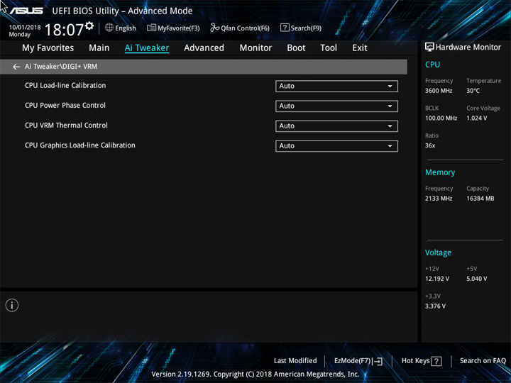The width and height of the screenshot is (511, 383).
Task: Open the Monitor tab
Action: [x=255, y=48]
